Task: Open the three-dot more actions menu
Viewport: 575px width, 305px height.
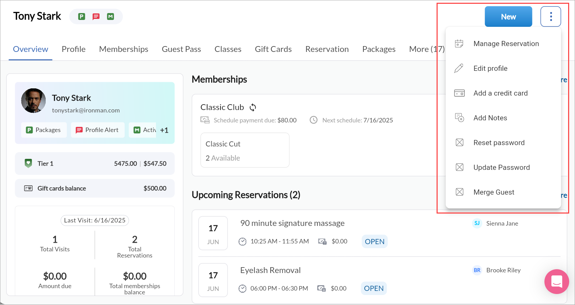Action: 551,17
